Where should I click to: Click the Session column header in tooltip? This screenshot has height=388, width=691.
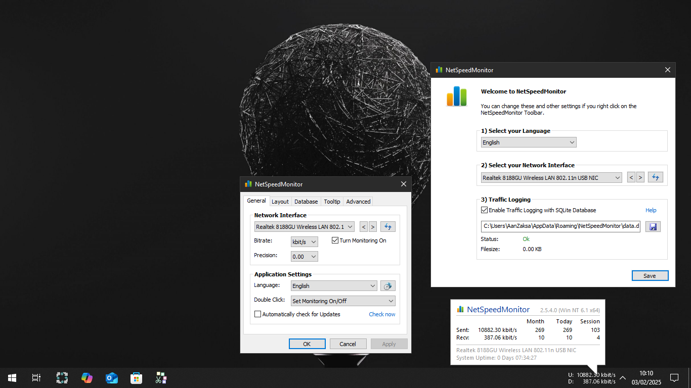tap(590, 321)
